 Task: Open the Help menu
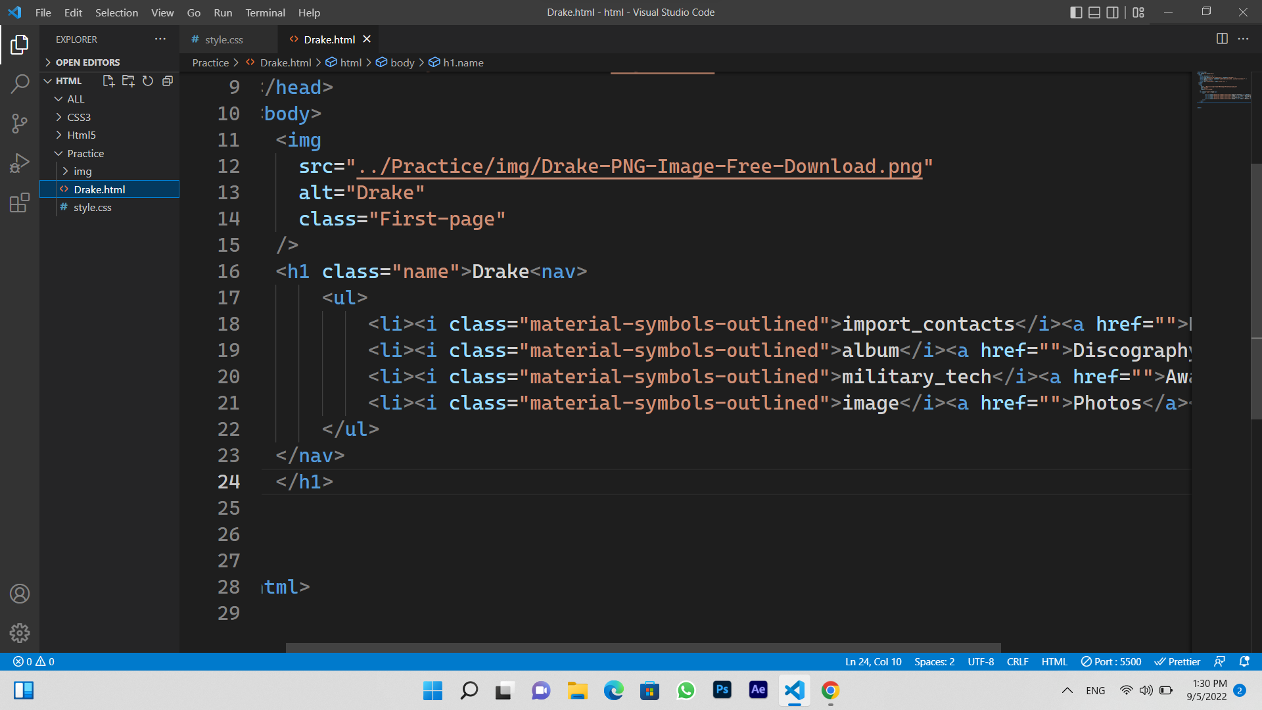pyautogui.click(x=309, y=12)
